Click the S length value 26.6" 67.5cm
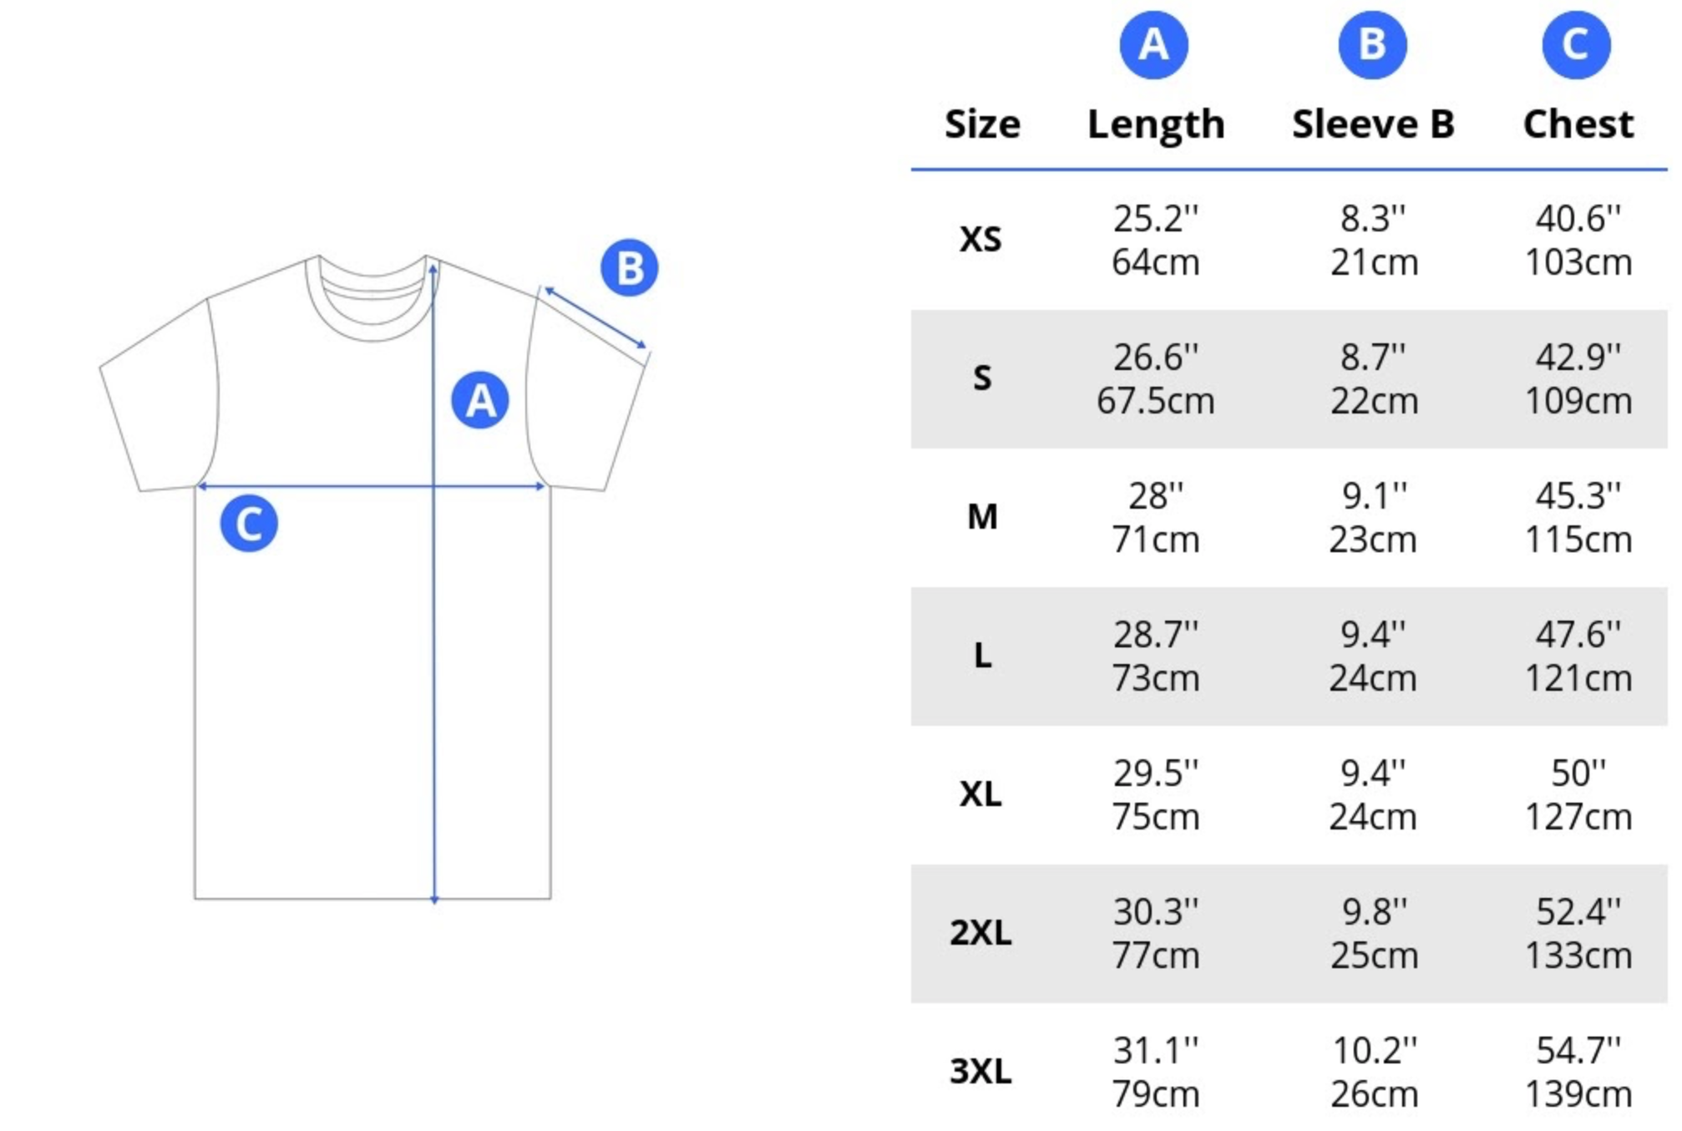This screenshot has height=1131, width=1682. click(1155, 379)
